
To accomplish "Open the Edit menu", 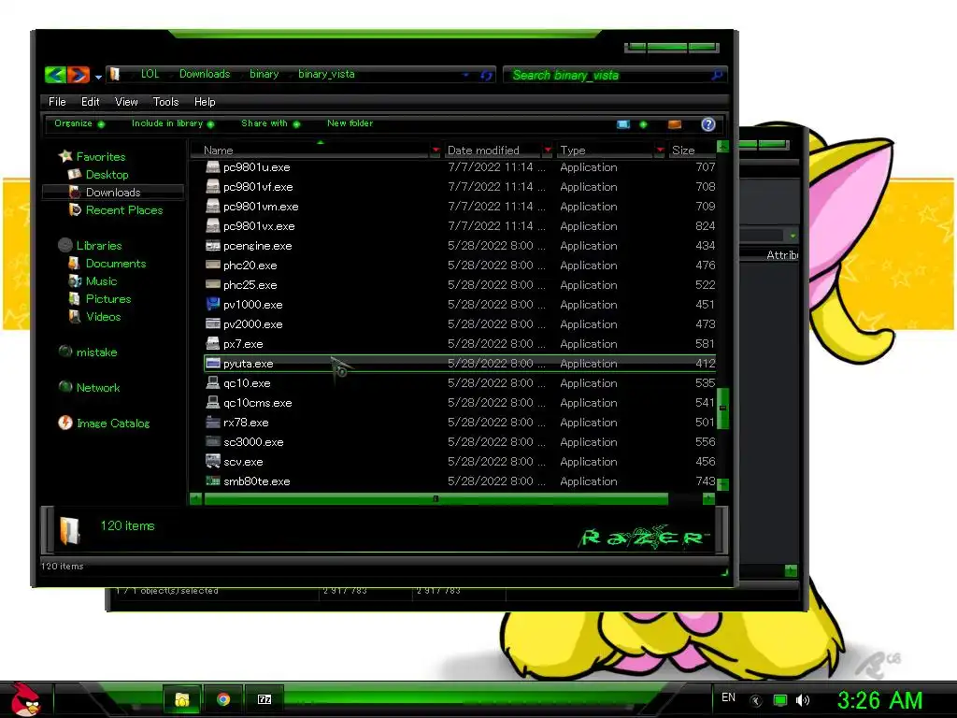I will tap(91, 102).
